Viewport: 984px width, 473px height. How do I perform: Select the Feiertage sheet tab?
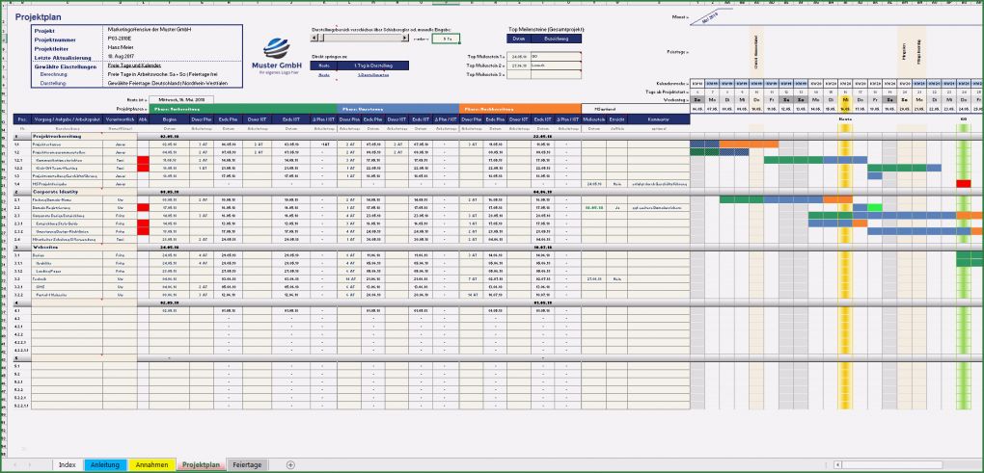[x=247, y=464]
